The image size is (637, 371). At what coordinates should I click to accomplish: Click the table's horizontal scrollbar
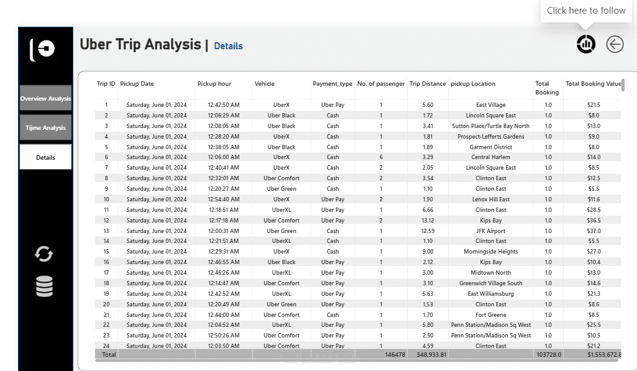[x=357, y=360]
